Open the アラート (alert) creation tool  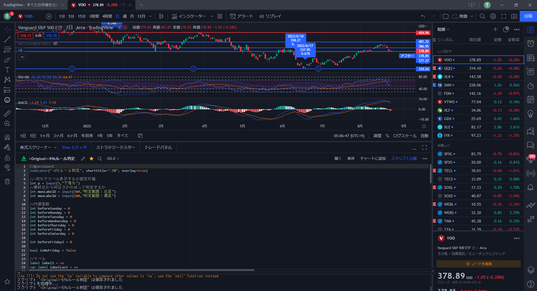(241, 16)
